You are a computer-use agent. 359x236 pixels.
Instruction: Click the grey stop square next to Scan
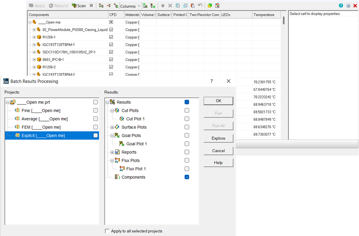click(91, 5)
